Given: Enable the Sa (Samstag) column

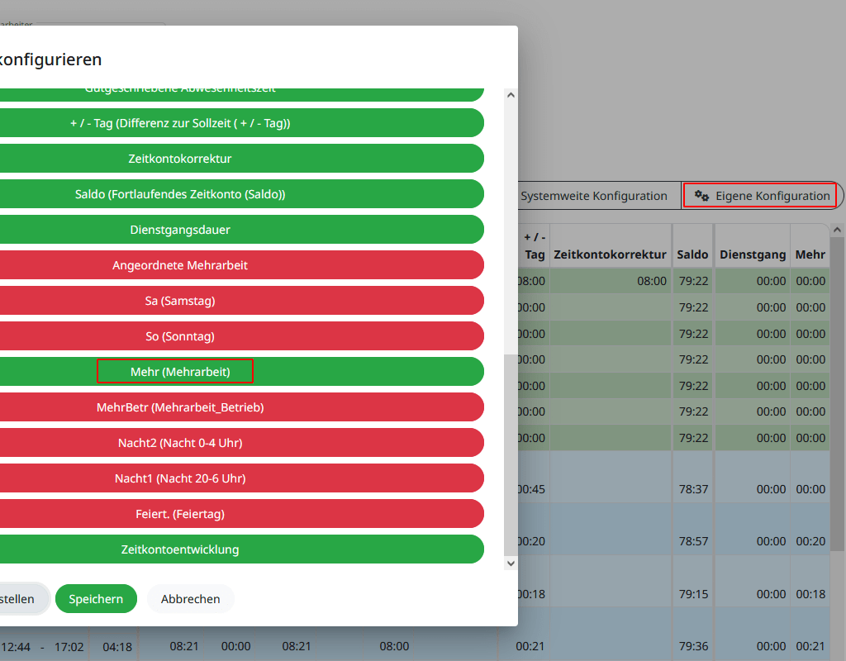Looking at the screenshot, I should (180, 301).
